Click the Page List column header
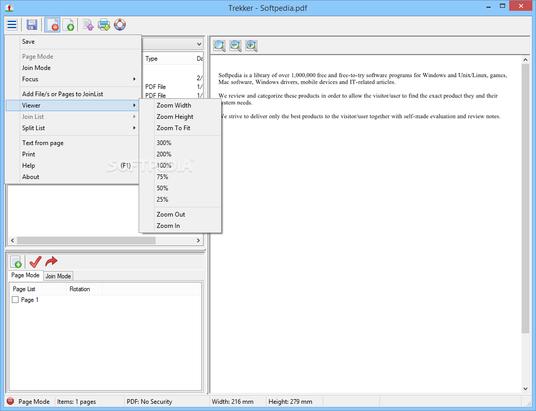 point(38,289)
